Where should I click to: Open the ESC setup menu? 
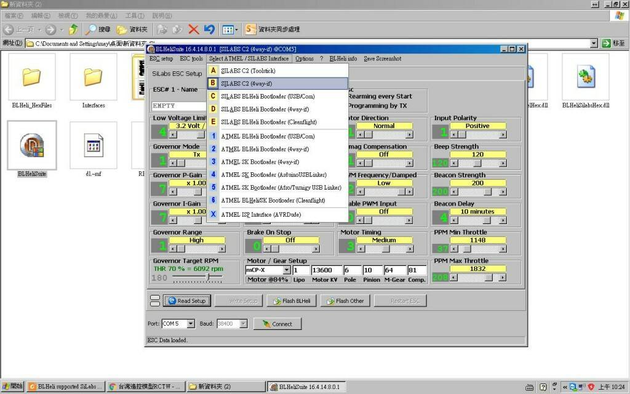point(161,58)
